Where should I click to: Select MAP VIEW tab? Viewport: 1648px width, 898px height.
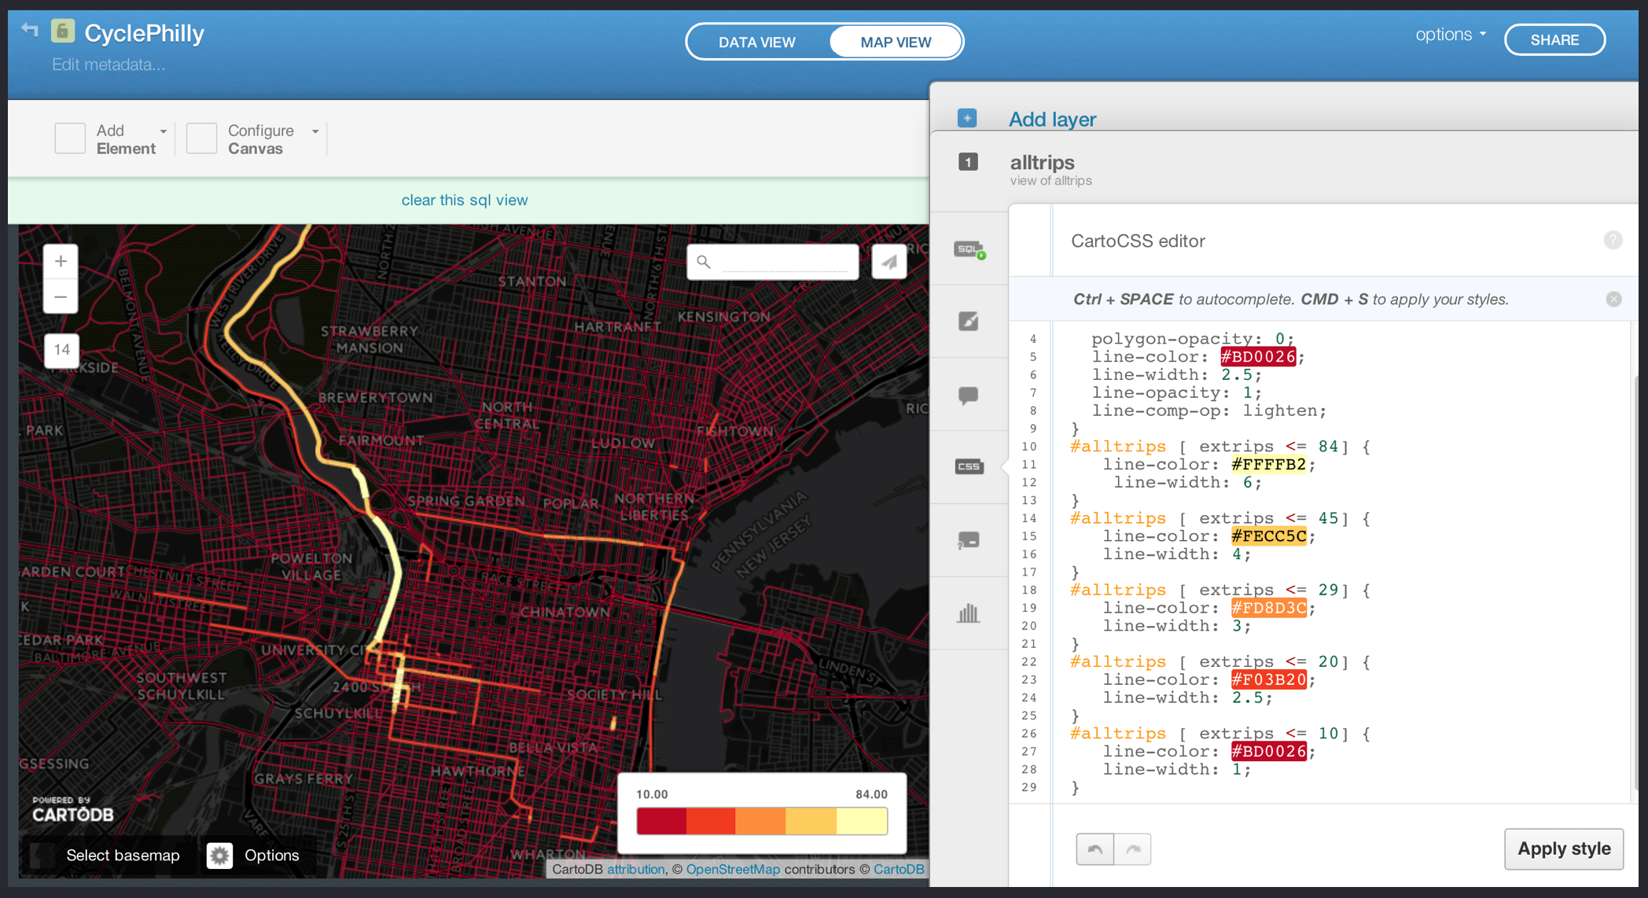pos(896,42)
